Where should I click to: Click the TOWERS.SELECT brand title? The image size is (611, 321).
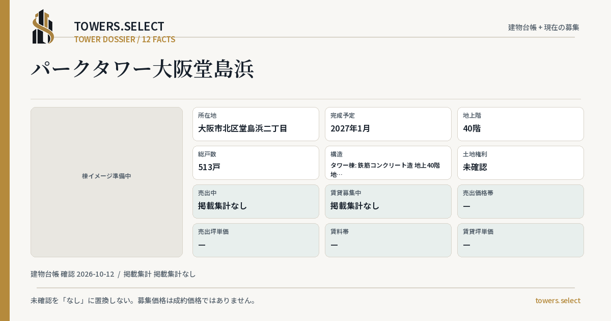pos(119,26)
